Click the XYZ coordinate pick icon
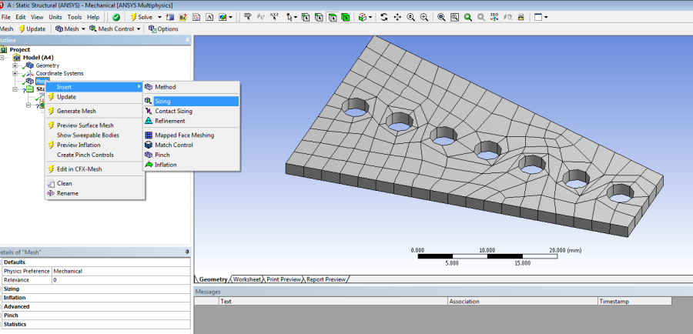The image size is (693, 334). point(274,17)
